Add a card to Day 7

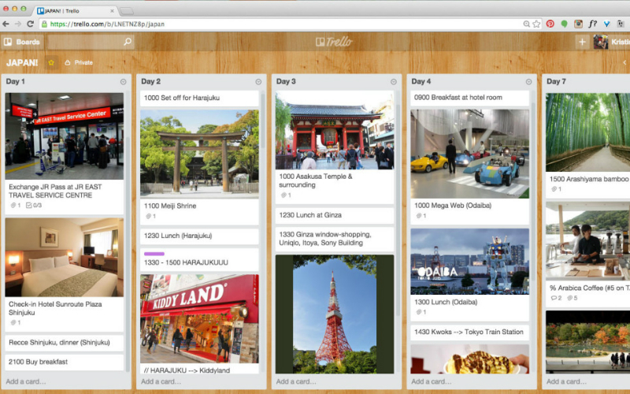coord(566,381)
